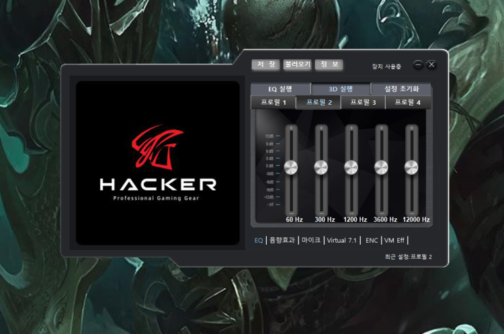Click the Hacker logo image
The width and height of the screenshot is (504, 334).
(158, 163)
